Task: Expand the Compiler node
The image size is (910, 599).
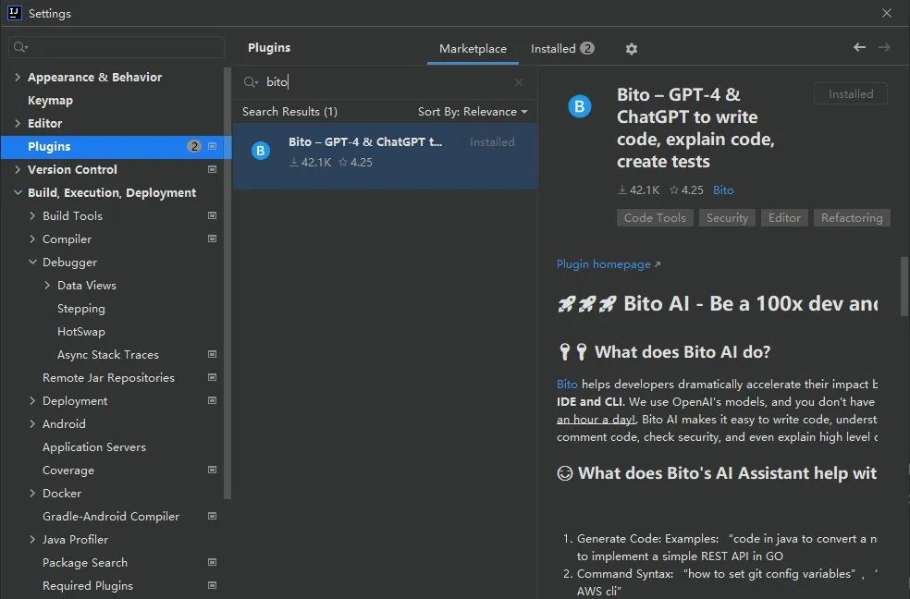Action: tap(32, 238)
